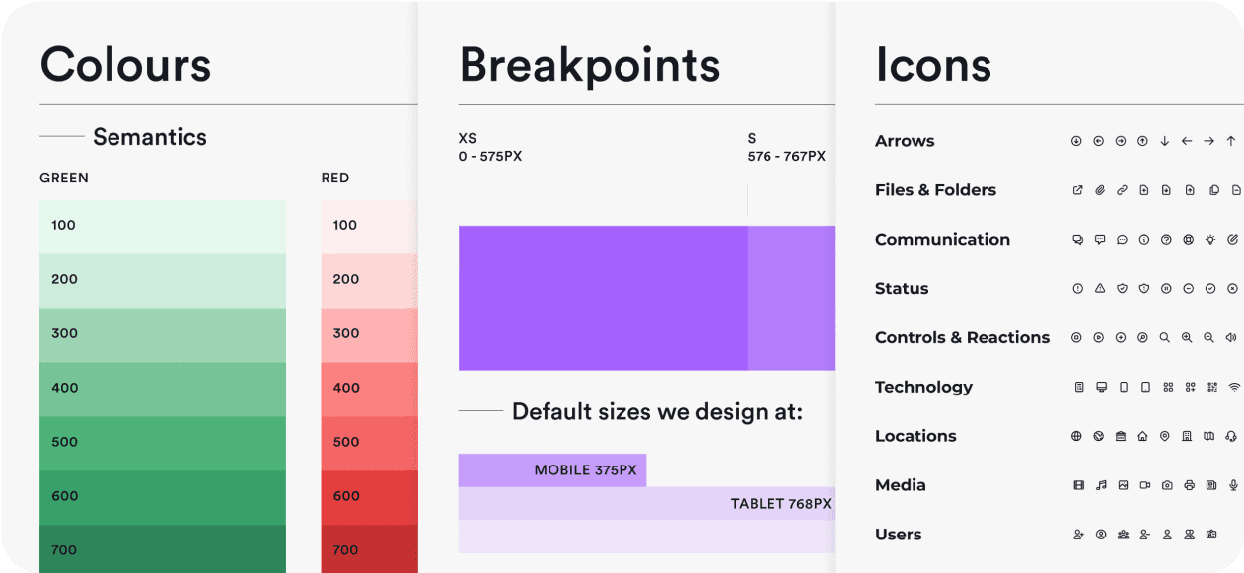Click the globe icon under Locations
Viewport: 1244px width, 573px height.
point(1077,435)
